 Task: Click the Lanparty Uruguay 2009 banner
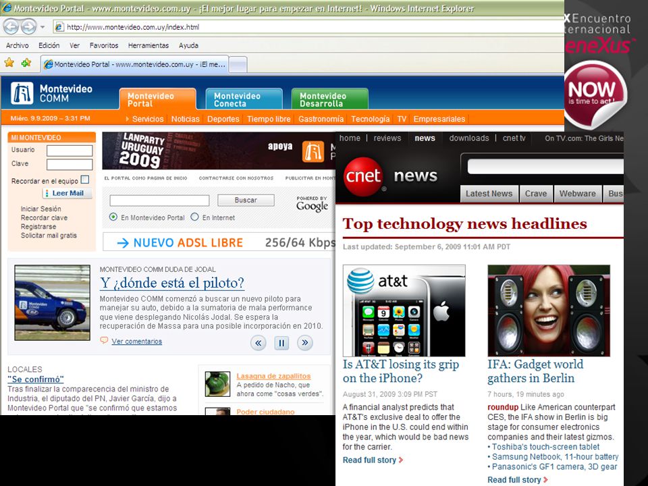click(219, 151)
